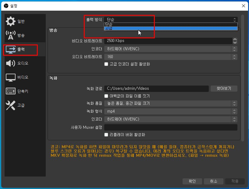Click the OBS logo in title bar
Viewport: 249px width, 189px height.
[6, 6]
